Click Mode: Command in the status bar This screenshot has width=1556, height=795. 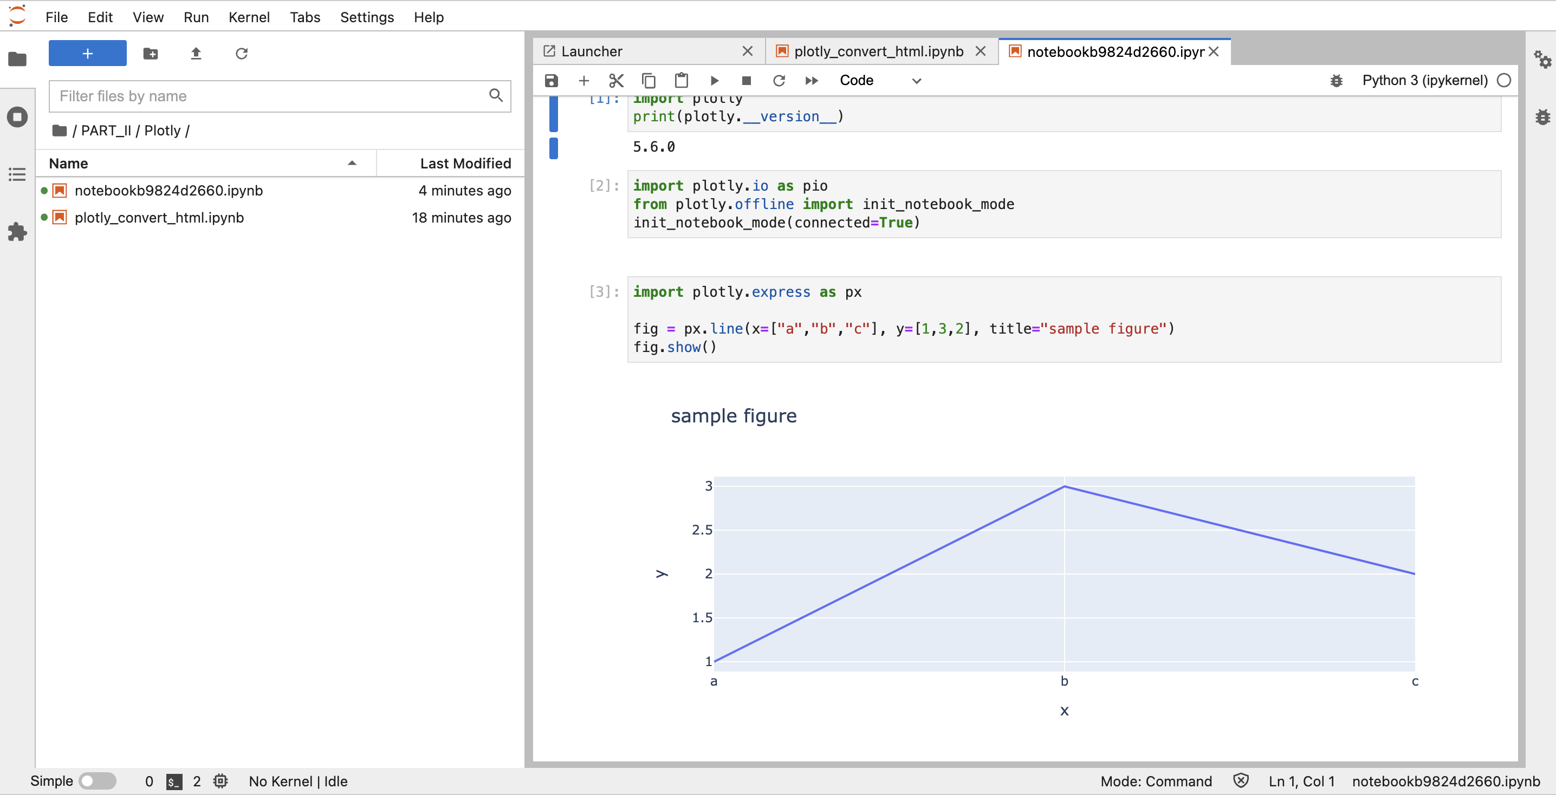pyautogui.click(x=1156, y=780)
